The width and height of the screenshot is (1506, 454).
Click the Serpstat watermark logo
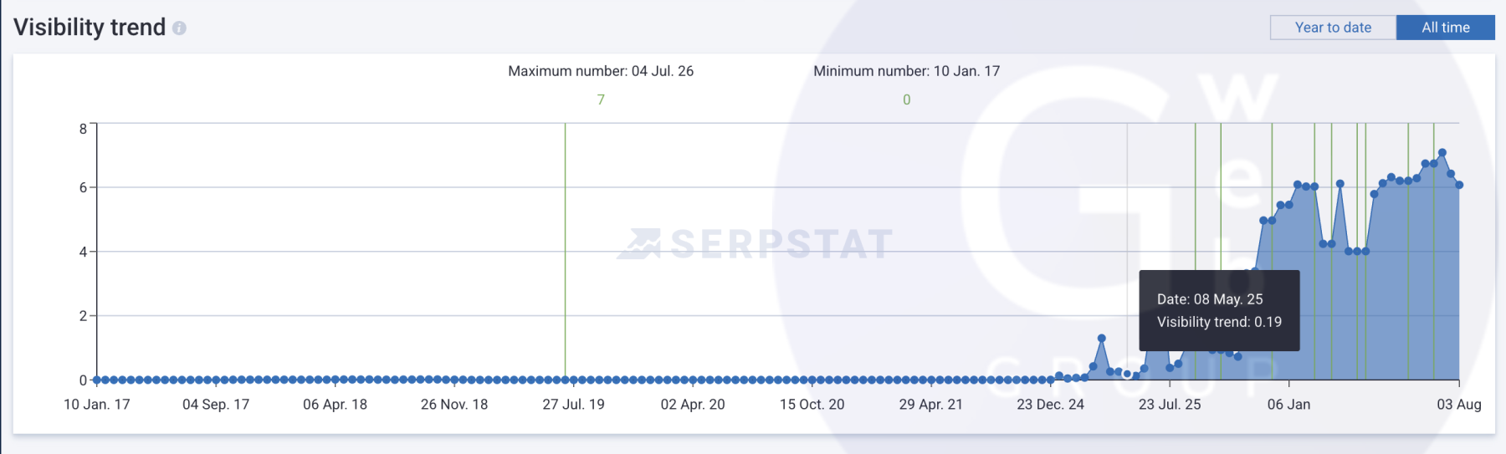[x=755, y=244]
